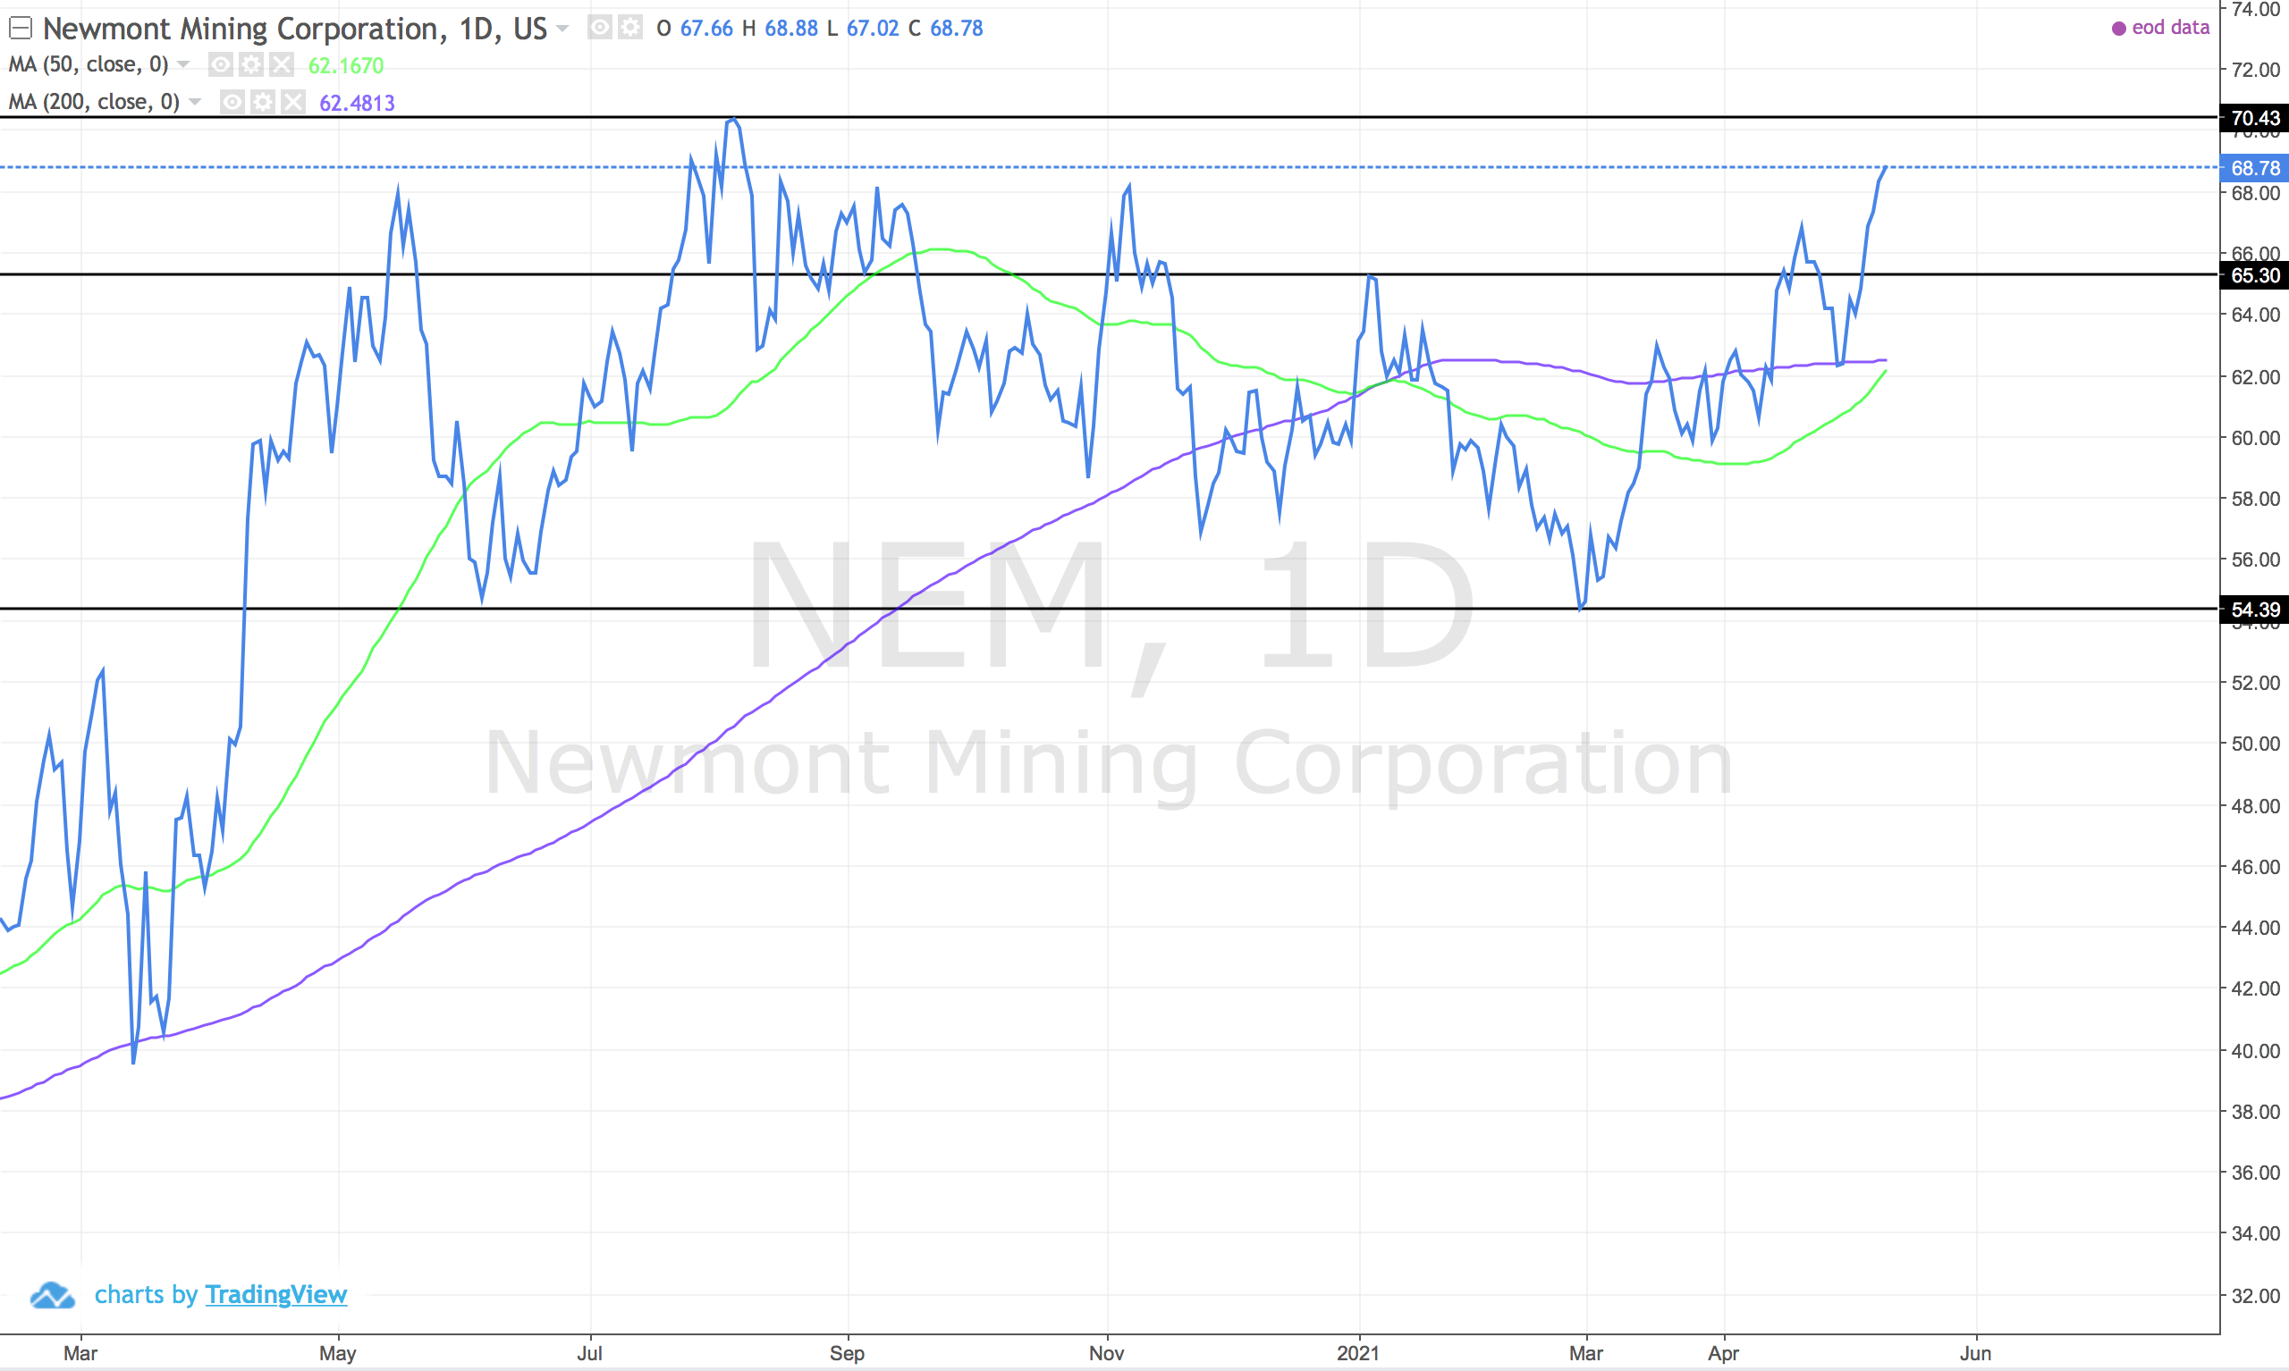Screen dimensions: 2289x1371
Task: Click the open price value 67.66
Action: (x=706, y=29)
